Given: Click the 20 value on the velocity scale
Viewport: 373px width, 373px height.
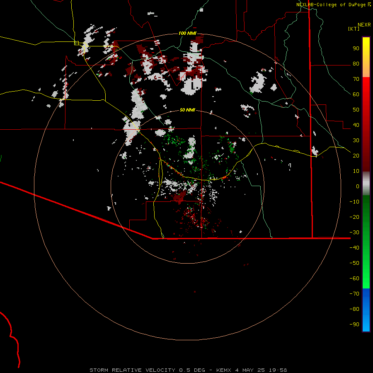Looking at the screenshot, I should pos(356,156).
